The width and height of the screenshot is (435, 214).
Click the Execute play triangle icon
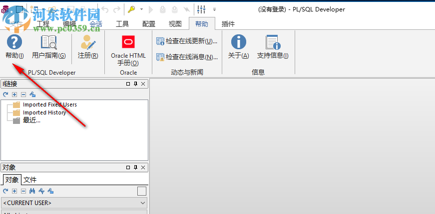(x=151, y=9)
